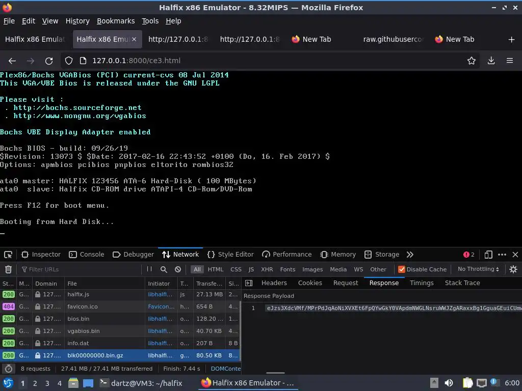Filter requests by WS
Viewport: 522px width, 391px height.
click(x=358, y=269)
